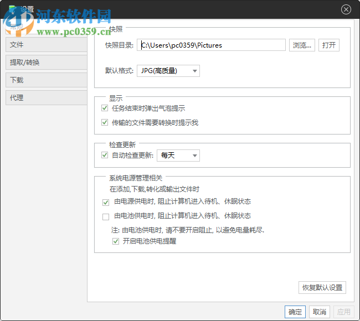The image size is (360, 321).
Task: Toggle 任务结束时弹出气泡提示 checkbox
Action: click(x=105, y=108)
